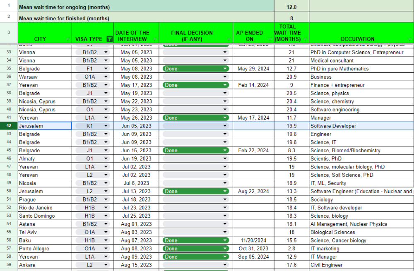Open the active VISA TYPE filter icon
The width and height of the screenshot is (414, 271).
click(109, 39)
